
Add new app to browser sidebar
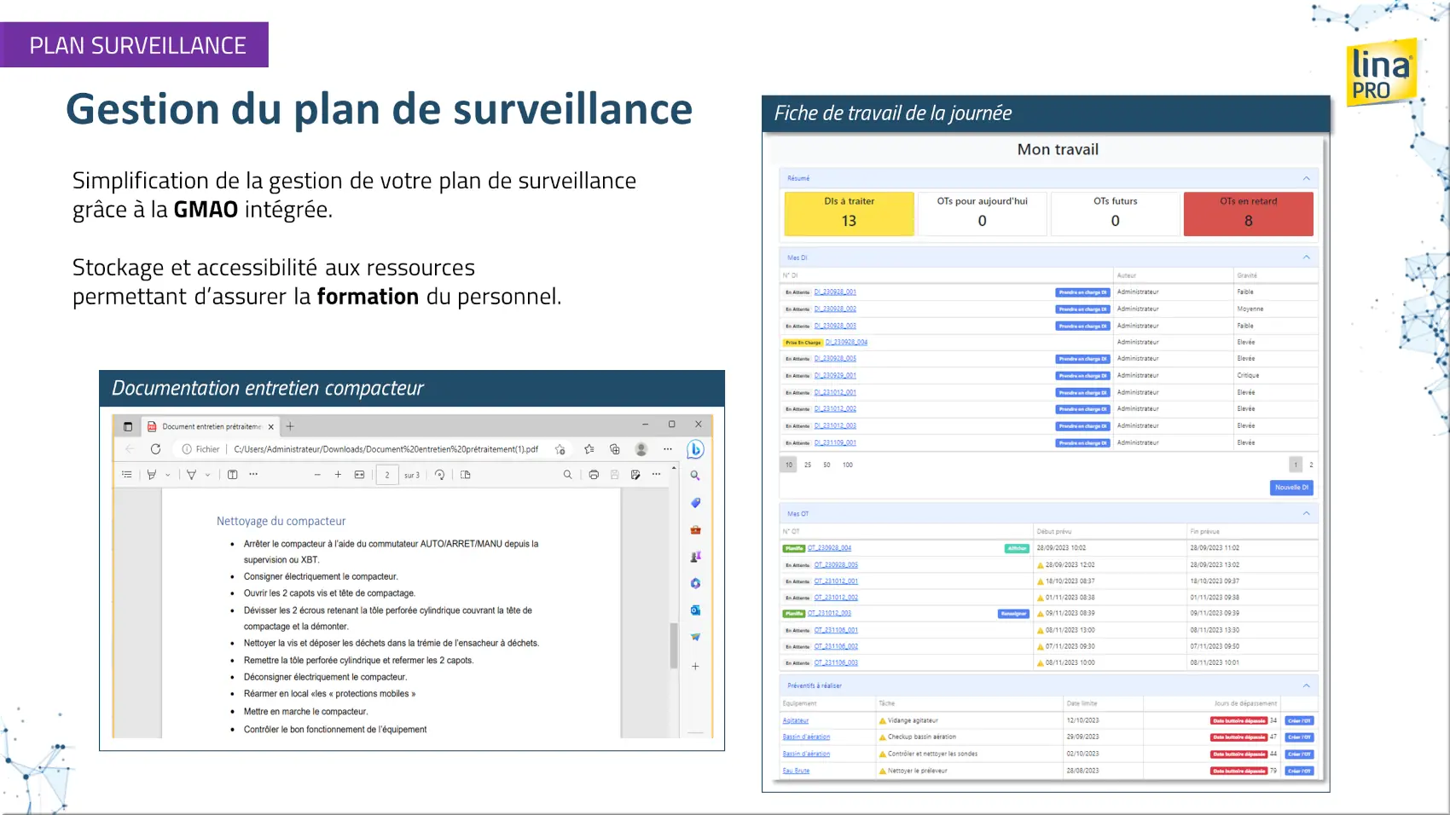(x=695, y=667)
